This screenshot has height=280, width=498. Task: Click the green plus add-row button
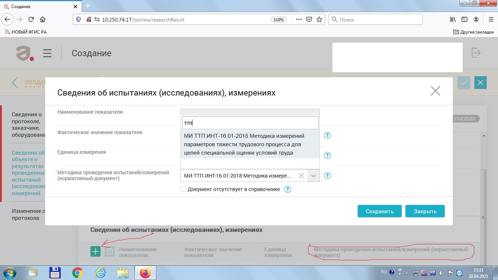click(96, 251)
